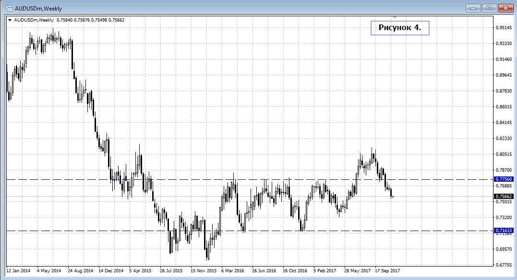Click the 12 Jan 2014 date label
The width and height of the screenshot is (517, 280).
(17, 270)
